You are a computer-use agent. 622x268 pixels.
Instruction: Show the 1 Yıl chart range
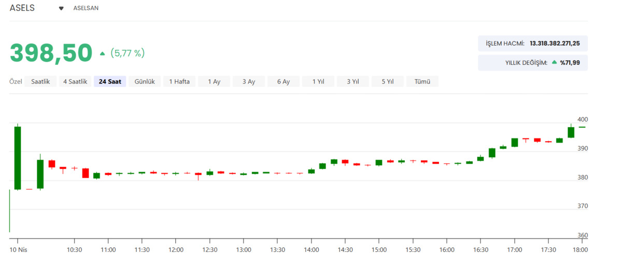pos(318,81)
